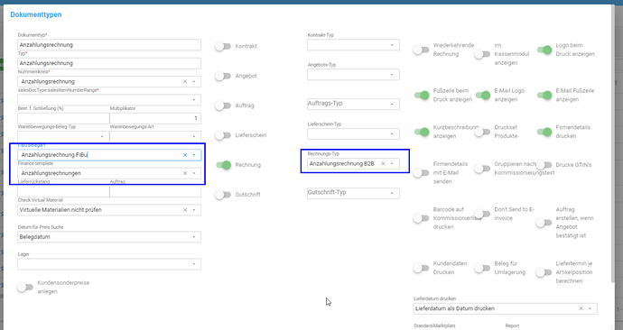Screen dimensions: 623x330
Task: Click into the Dokumenttyp text field
Action: point(109,45)
